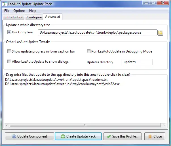Click the scroll left arrow of file list
Image resolution: width=171 pixels, height=146 pixels.
coord(7,125)
